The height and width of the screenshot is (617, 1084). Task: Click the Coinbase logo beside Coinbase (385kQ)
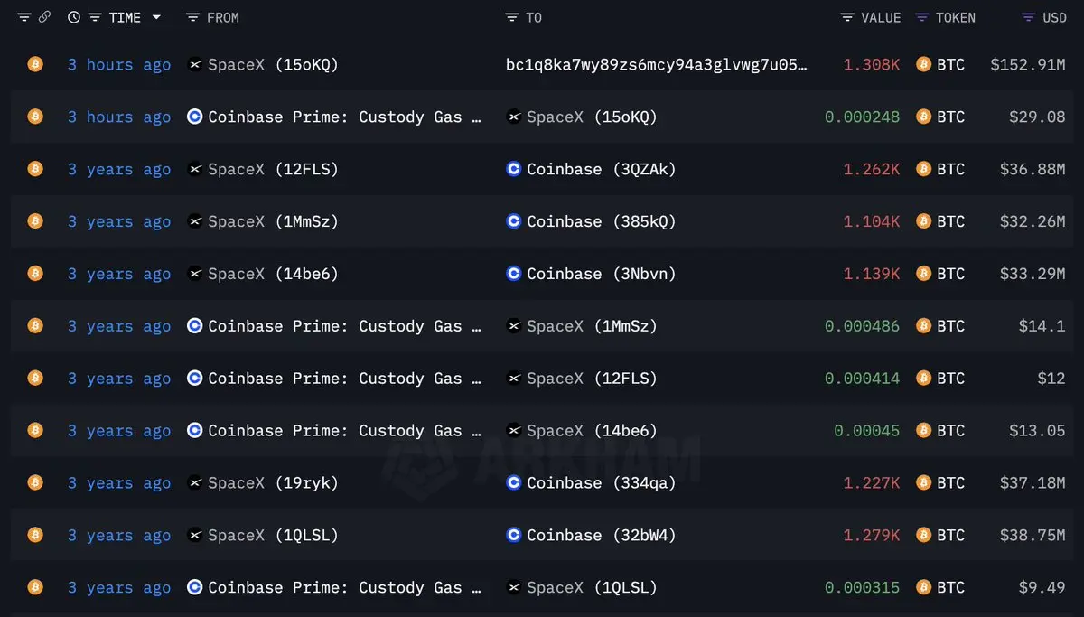click(513, 221)
